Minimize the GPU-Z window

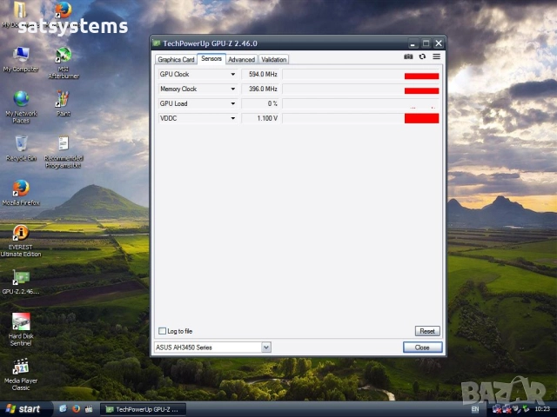(413, 43)
